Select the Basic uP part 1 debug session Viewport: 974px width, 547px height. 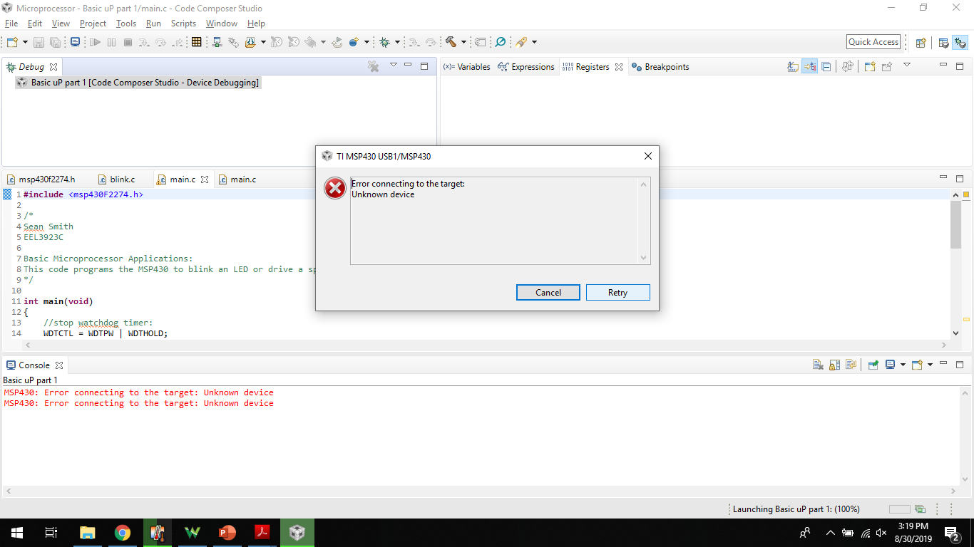pos(138,83)
